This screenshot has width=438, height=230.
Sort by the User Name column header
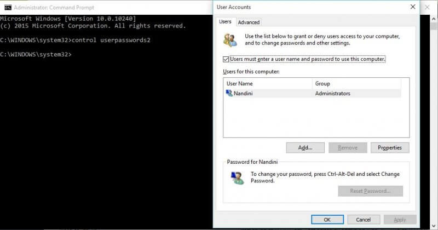click(x=268, y=84)
